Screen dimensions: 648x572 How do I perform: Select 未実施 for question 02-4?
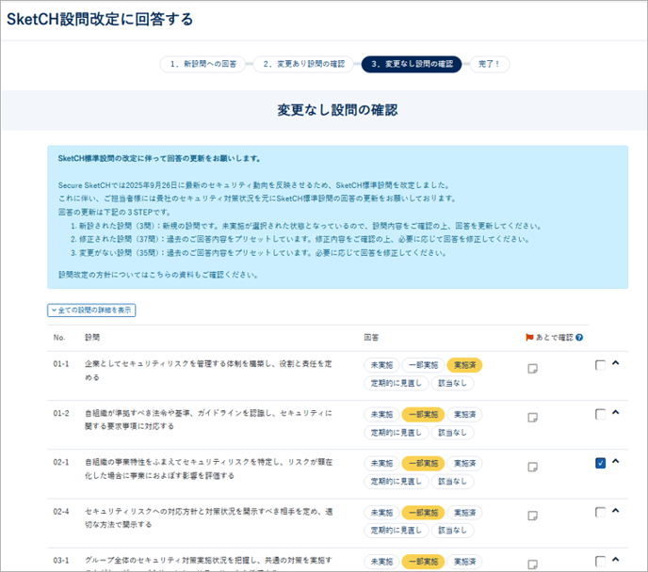pyautogui.click(x=381, y=513)
